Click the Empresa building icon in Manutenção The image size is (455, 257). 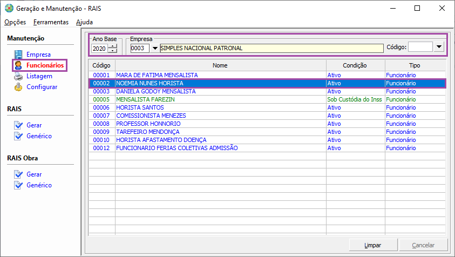coord(18,55)
